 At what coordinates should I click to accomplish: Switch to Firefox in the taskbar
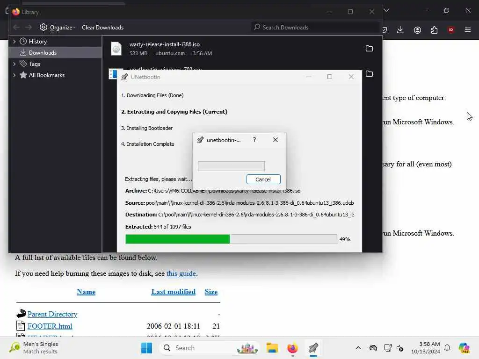tap(292, 348)
